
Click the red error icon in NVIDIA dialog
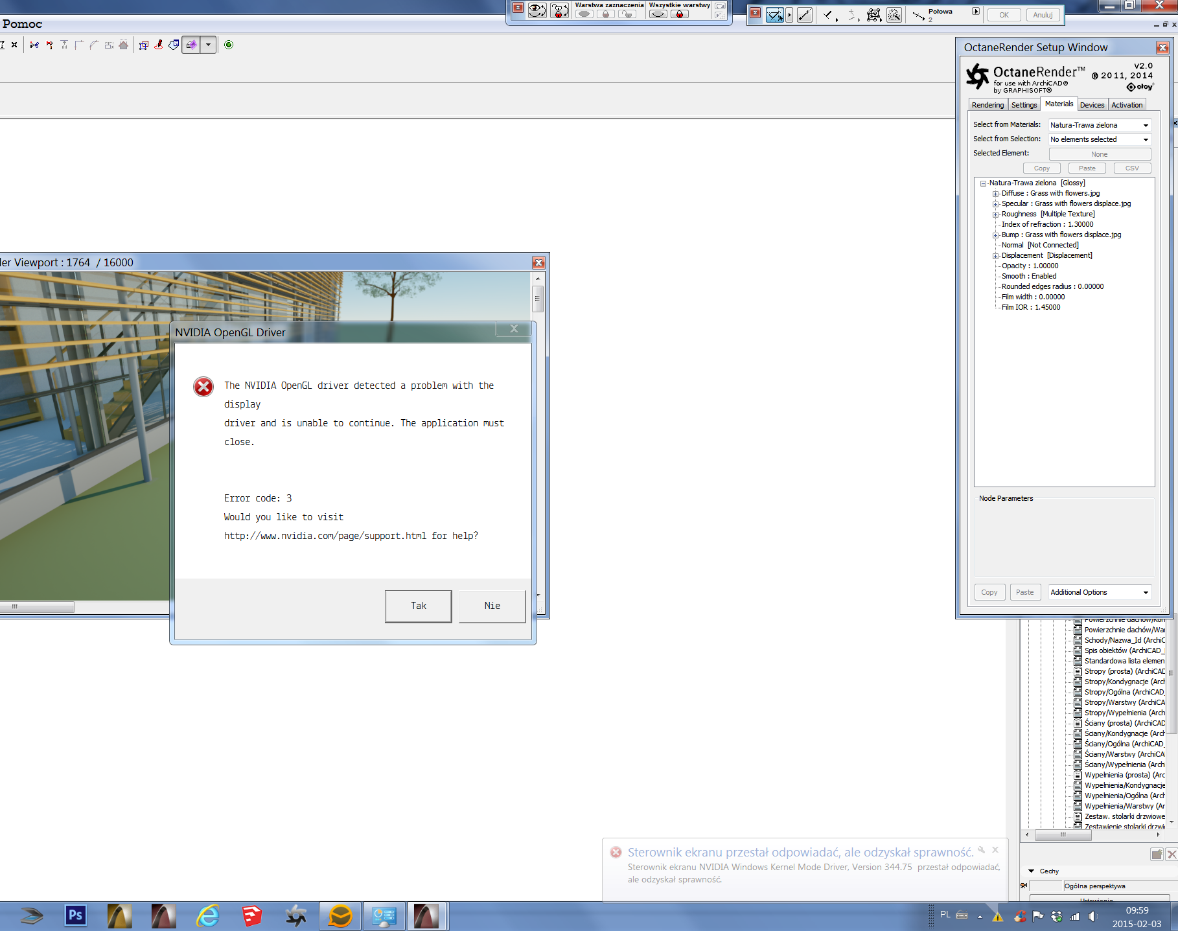(203, 387)
